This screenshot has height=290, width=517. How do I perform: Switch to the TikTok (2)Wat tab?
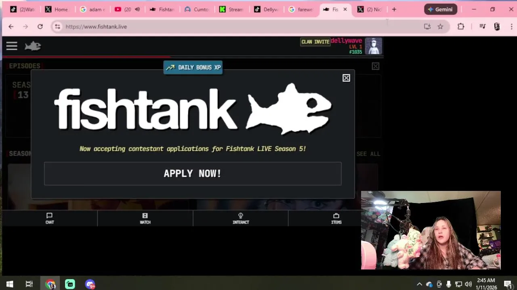point(23,9)
